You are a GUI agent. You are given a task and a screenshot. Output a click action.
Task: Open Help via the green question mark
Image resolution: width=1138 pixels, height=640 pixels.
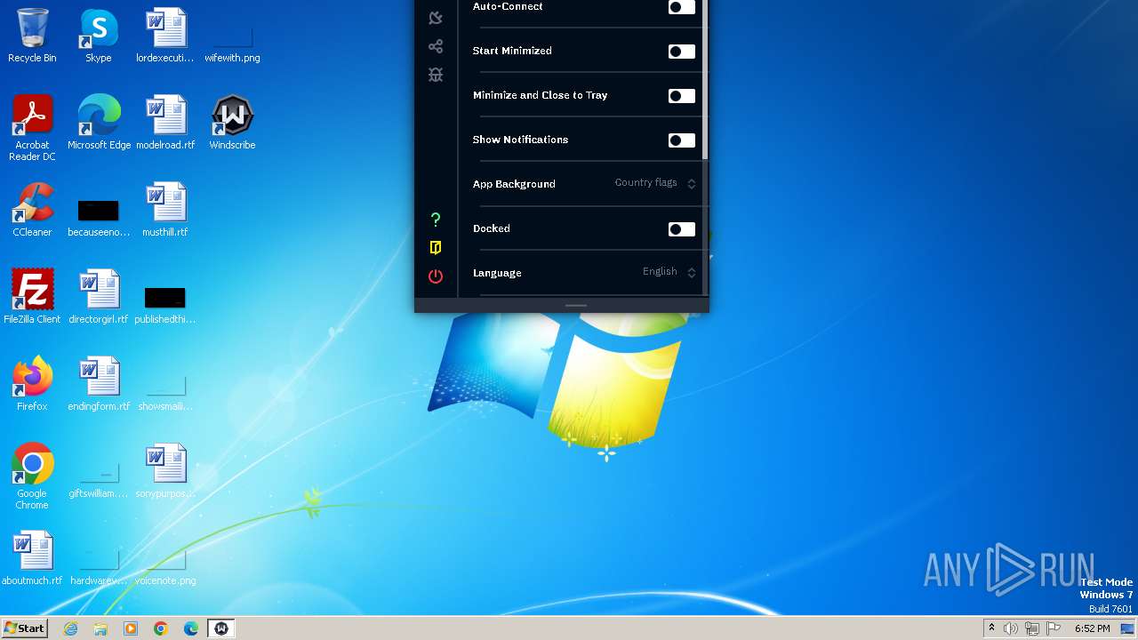click(x=436, y=220)
